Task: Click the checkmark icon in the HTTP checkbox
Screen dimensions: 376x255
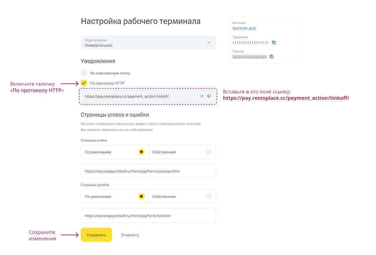Action: tap(84, 83)
